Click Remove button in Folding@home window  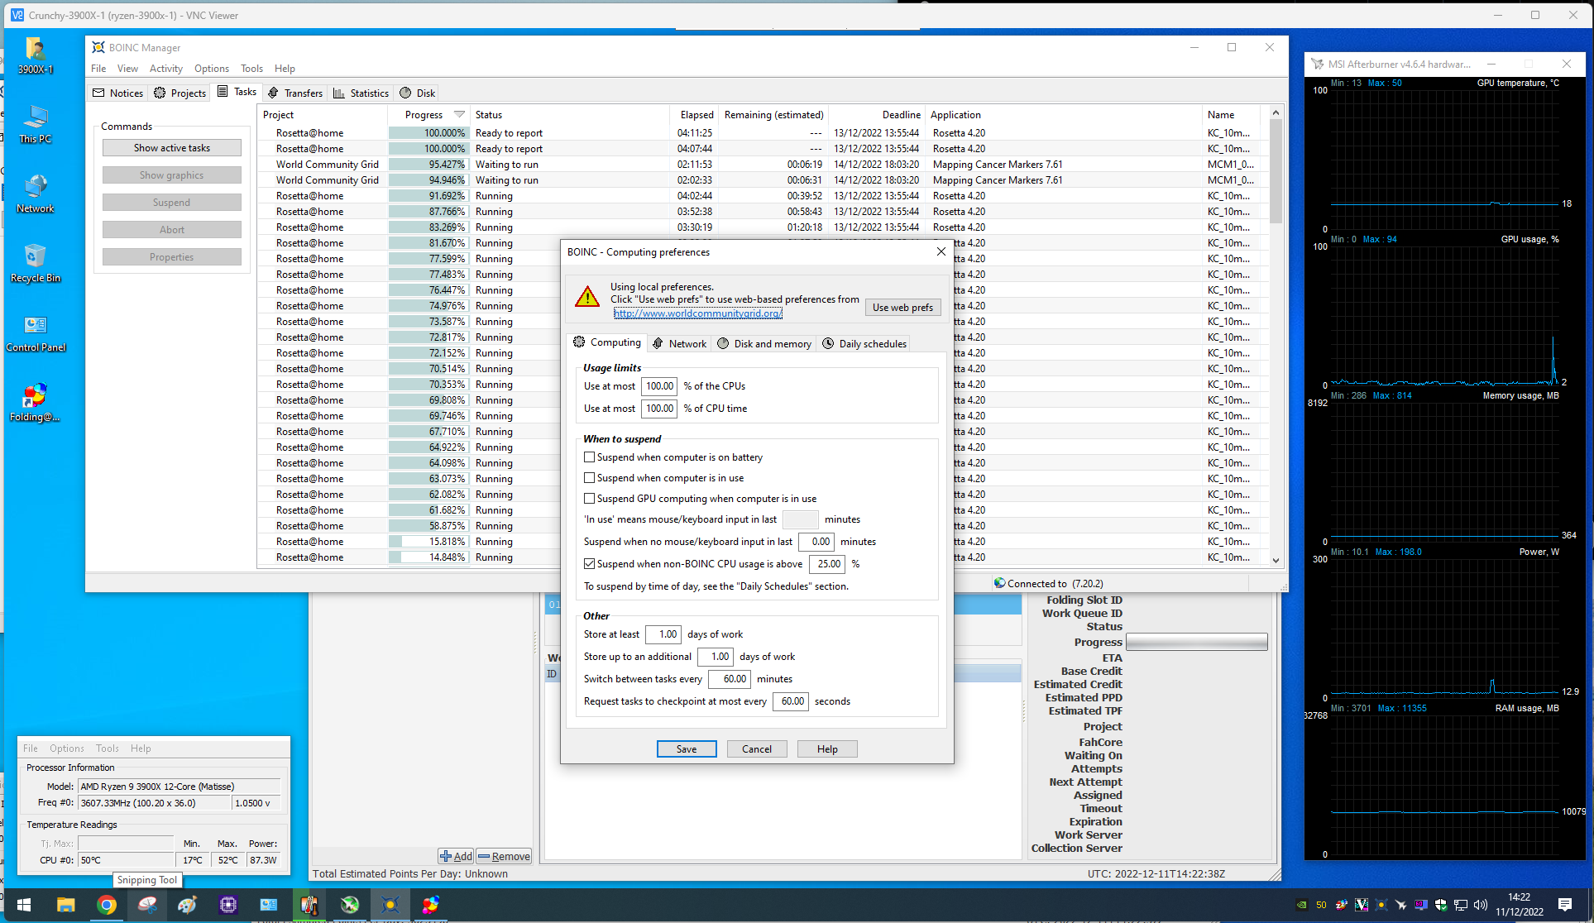click(504, 856)
